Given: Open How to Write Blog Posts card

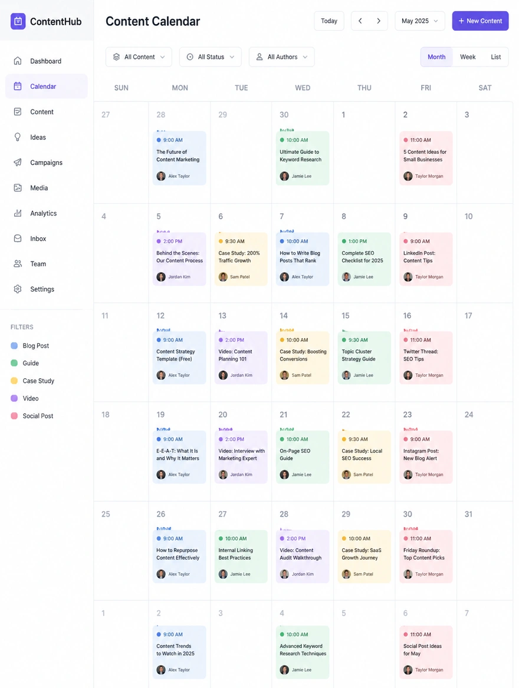Looking at the screenshot, I should (x=303, y=259).
